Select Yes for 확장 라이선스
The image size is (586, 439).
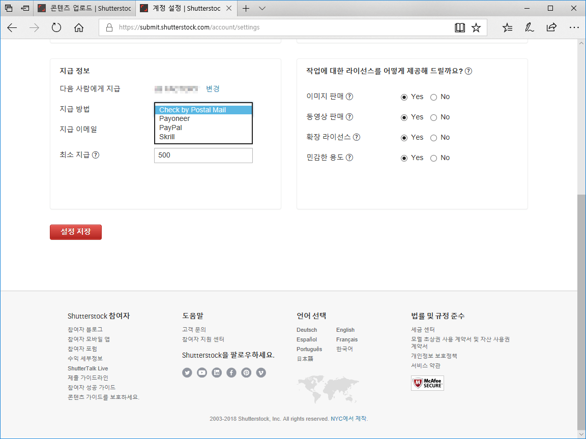(x=404, y=138)
